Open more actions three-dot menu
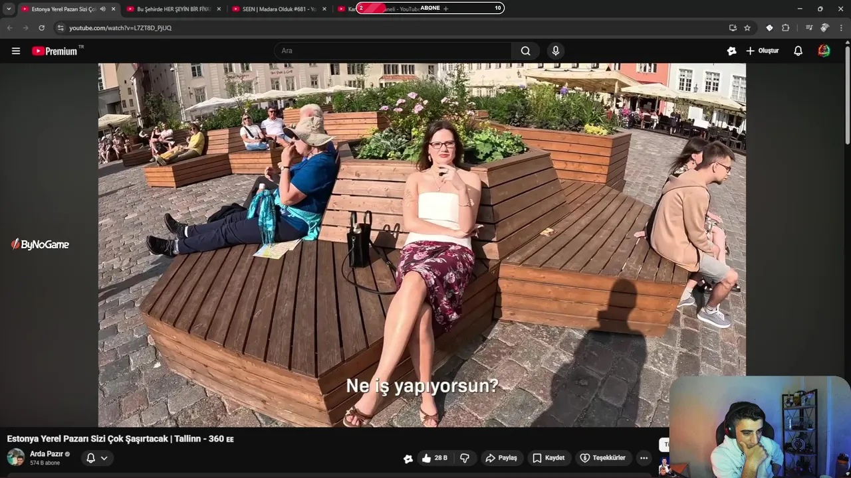Viewport: 851px width, 478px height. (x=644, y=458)
